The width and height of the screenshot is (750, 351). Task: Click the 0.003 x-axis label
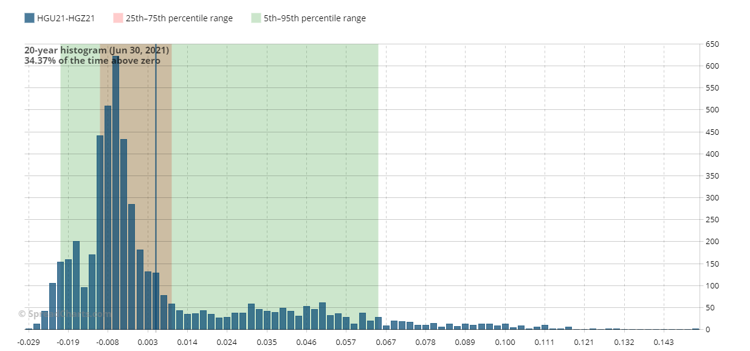[148, 342]
